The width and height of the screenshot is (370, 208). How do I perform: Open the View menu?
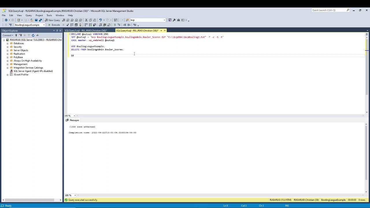19,15
